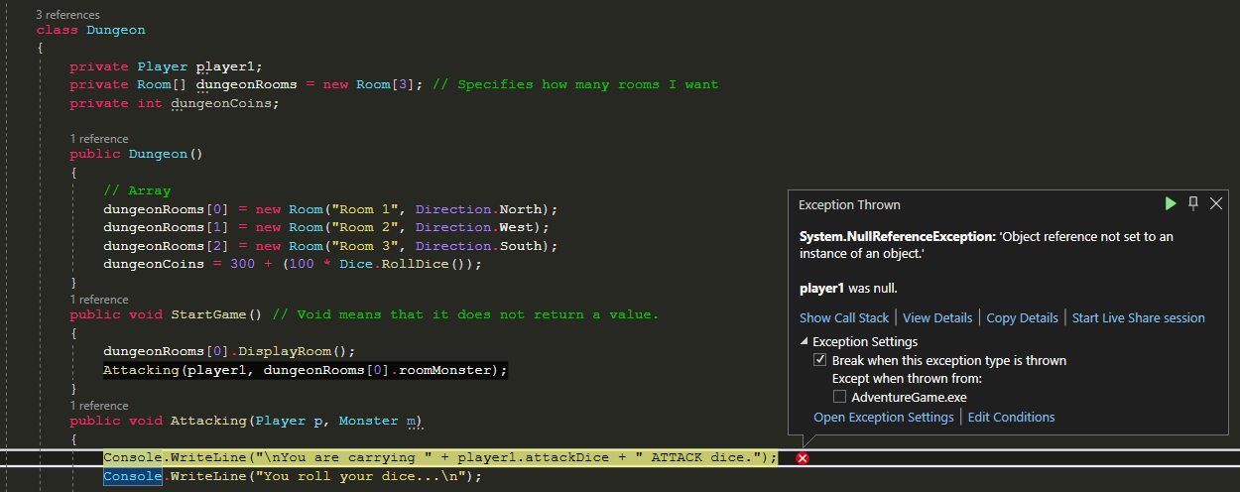
Task: Click 'DisplayRoom' method call
Action: tap(287, 351)
